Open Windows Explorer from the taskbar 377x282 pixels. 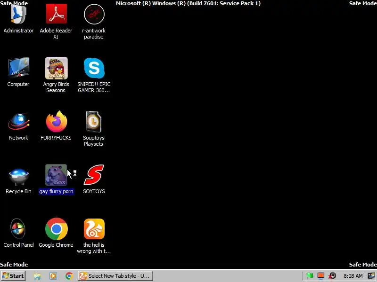pos(37,276)
